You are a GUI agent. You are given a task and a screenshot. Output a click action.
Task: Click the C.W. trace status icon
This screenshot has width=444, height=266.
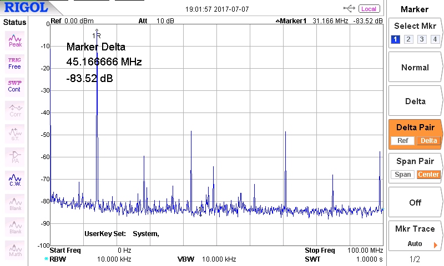15,180
